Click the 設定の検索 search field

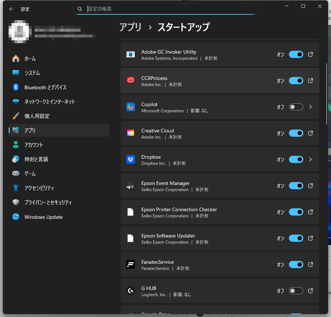(165, 9)
